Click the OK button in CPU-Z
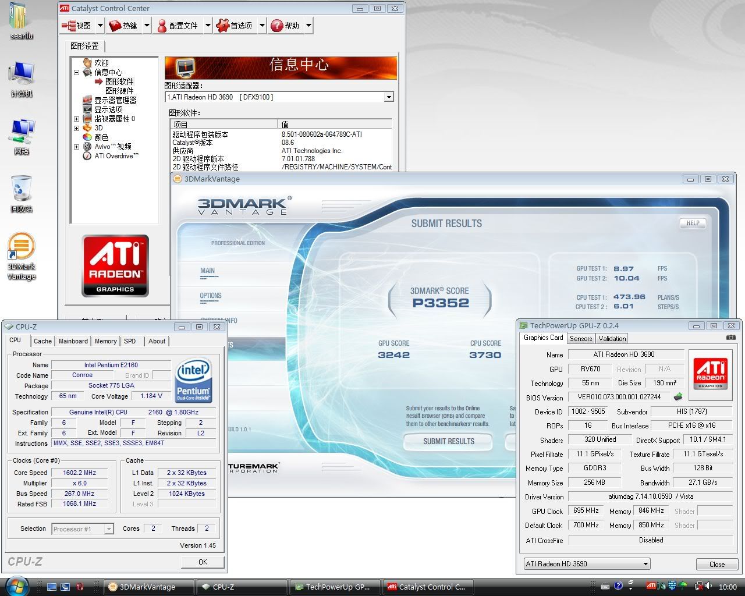The image size is (745, 596). tap(203, 562)
